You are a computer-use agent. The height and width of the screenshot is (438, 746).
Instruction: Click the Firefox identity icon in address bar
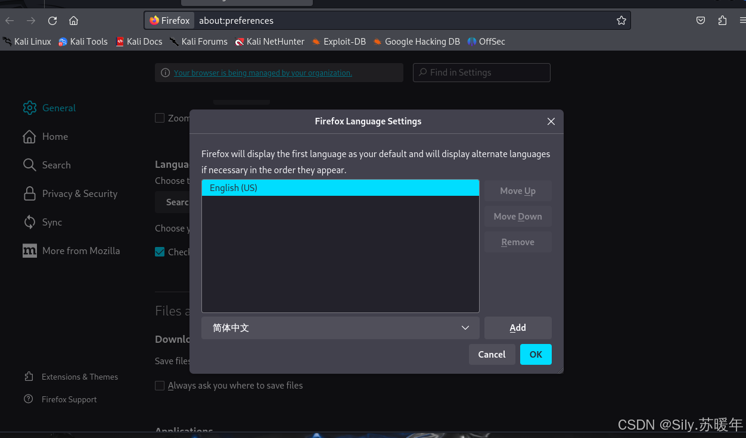tap(170, 21)
